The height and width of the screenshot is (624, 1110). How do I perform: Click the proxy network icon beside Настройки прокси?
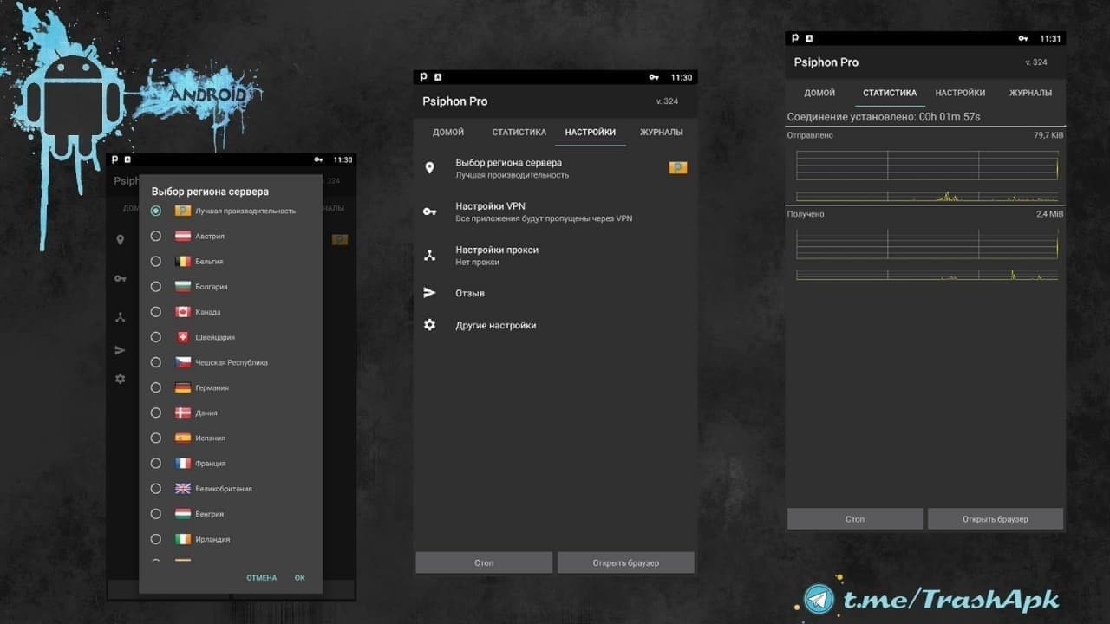429,255
